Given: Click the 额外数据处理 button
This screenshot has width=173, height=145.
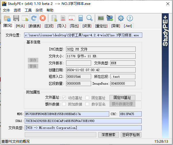Looking at the screenshot, I should (x=122, y=104).
